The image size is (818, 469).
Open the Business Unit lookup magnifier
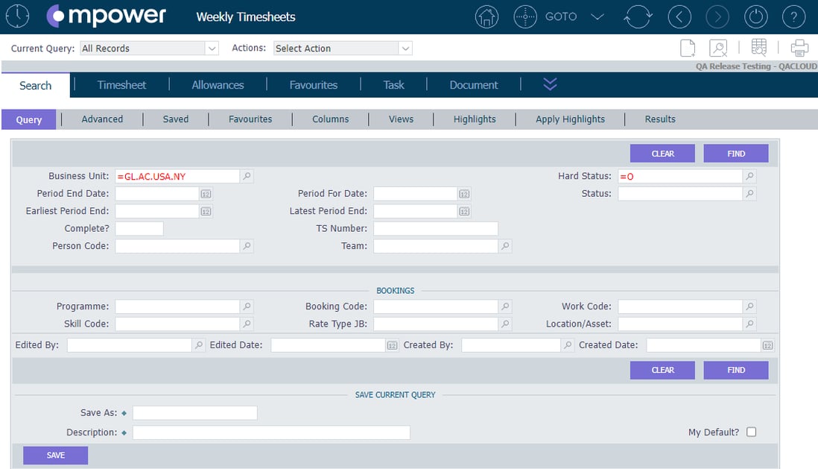coord(247,176)
